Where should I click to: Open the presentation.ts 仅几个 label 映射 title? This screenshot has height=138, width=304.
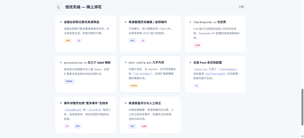coord(87,63)
